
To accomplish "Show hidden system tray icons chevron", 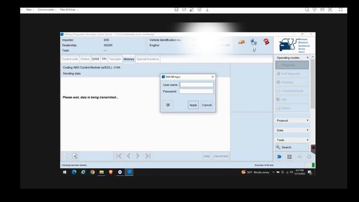I will (273, 172).
